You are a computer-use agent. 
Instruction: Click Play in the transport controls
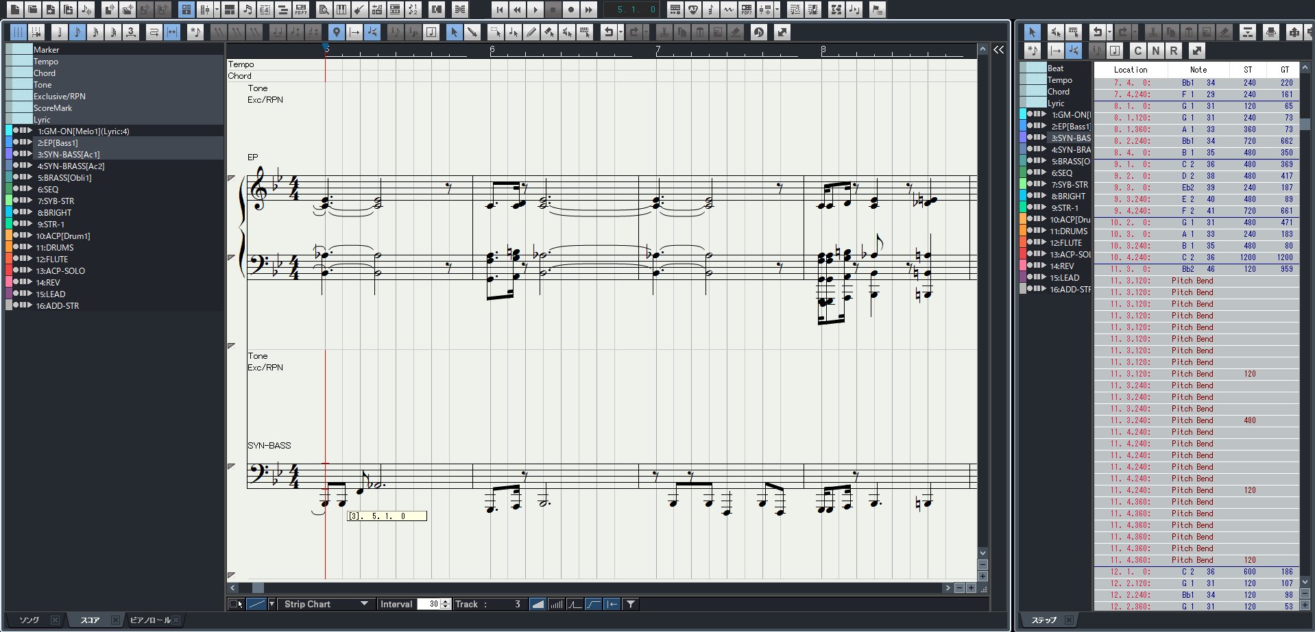point(535,10)
